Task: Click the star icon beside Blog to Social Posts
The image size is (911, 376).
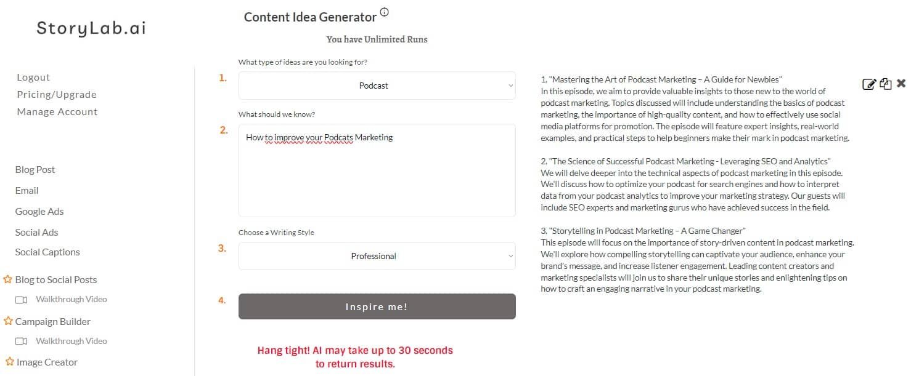Action: (7, 278)
